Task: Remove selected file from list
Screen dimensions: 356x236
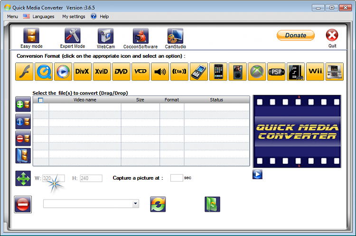Action: coord(23,138)
